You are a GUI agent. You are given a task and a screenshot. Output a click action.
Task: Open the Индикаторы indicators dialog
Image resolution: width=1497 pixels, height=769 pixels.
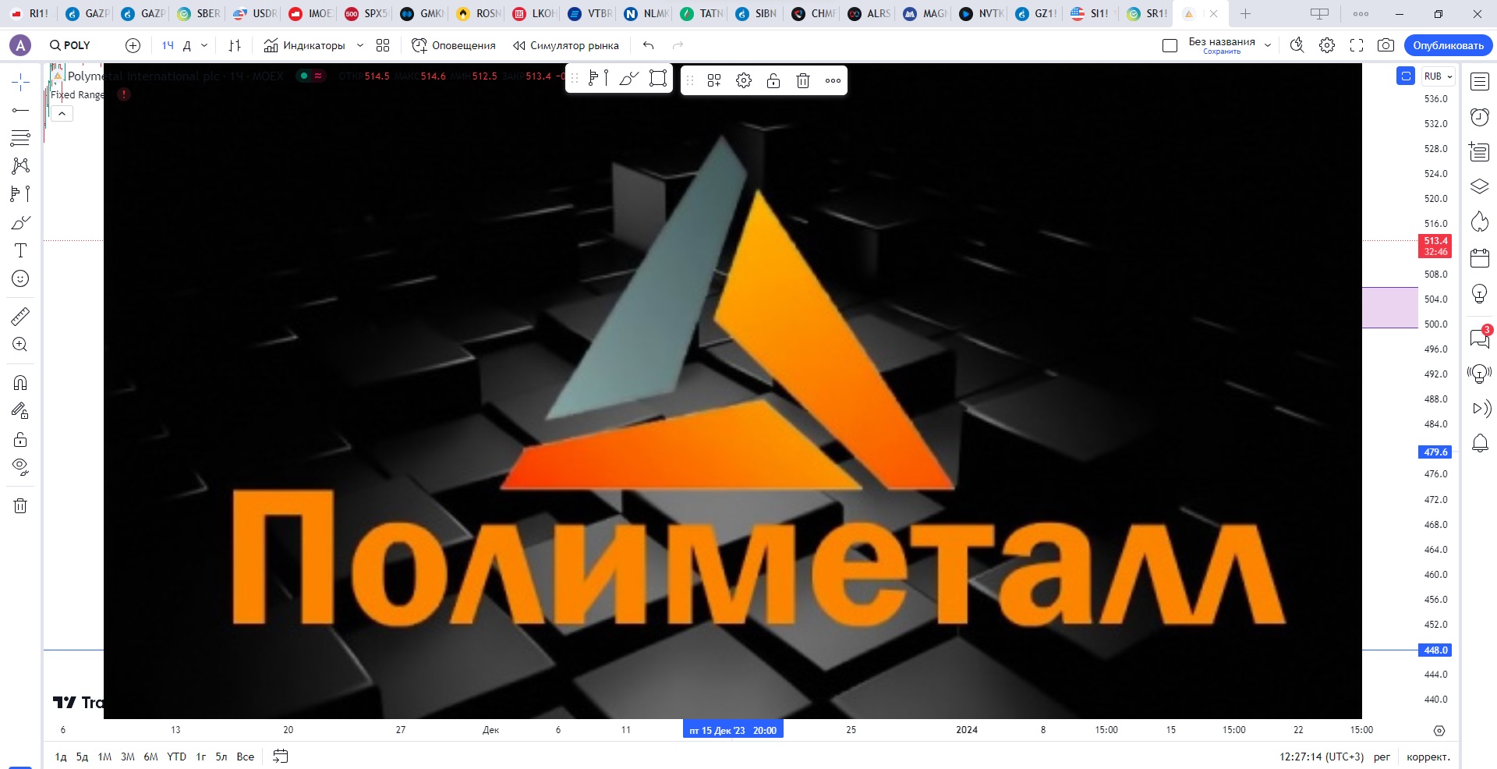pos(304,45)
